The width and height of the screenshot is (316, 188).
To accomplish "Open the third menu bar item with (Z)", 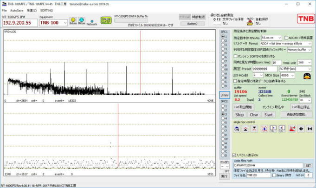I will pos(32,11).
